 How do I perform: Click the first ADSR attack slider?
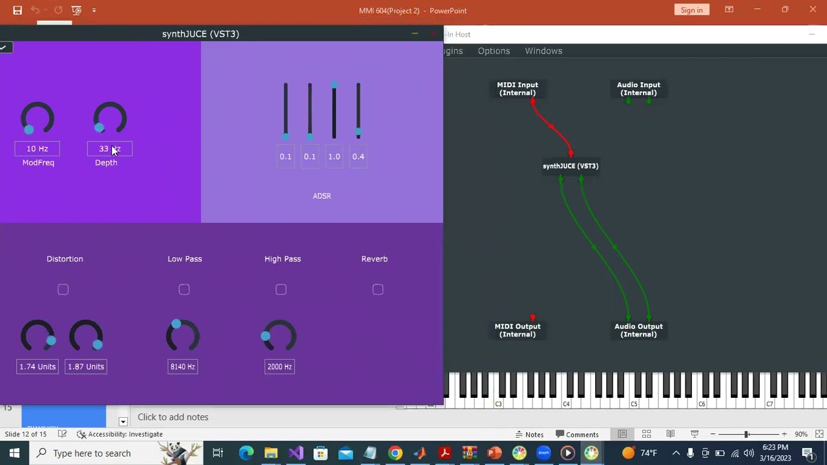(x=286, y=110)
